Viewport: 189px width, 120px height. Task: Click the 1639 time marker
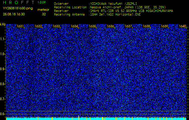[x=165, y=26]
